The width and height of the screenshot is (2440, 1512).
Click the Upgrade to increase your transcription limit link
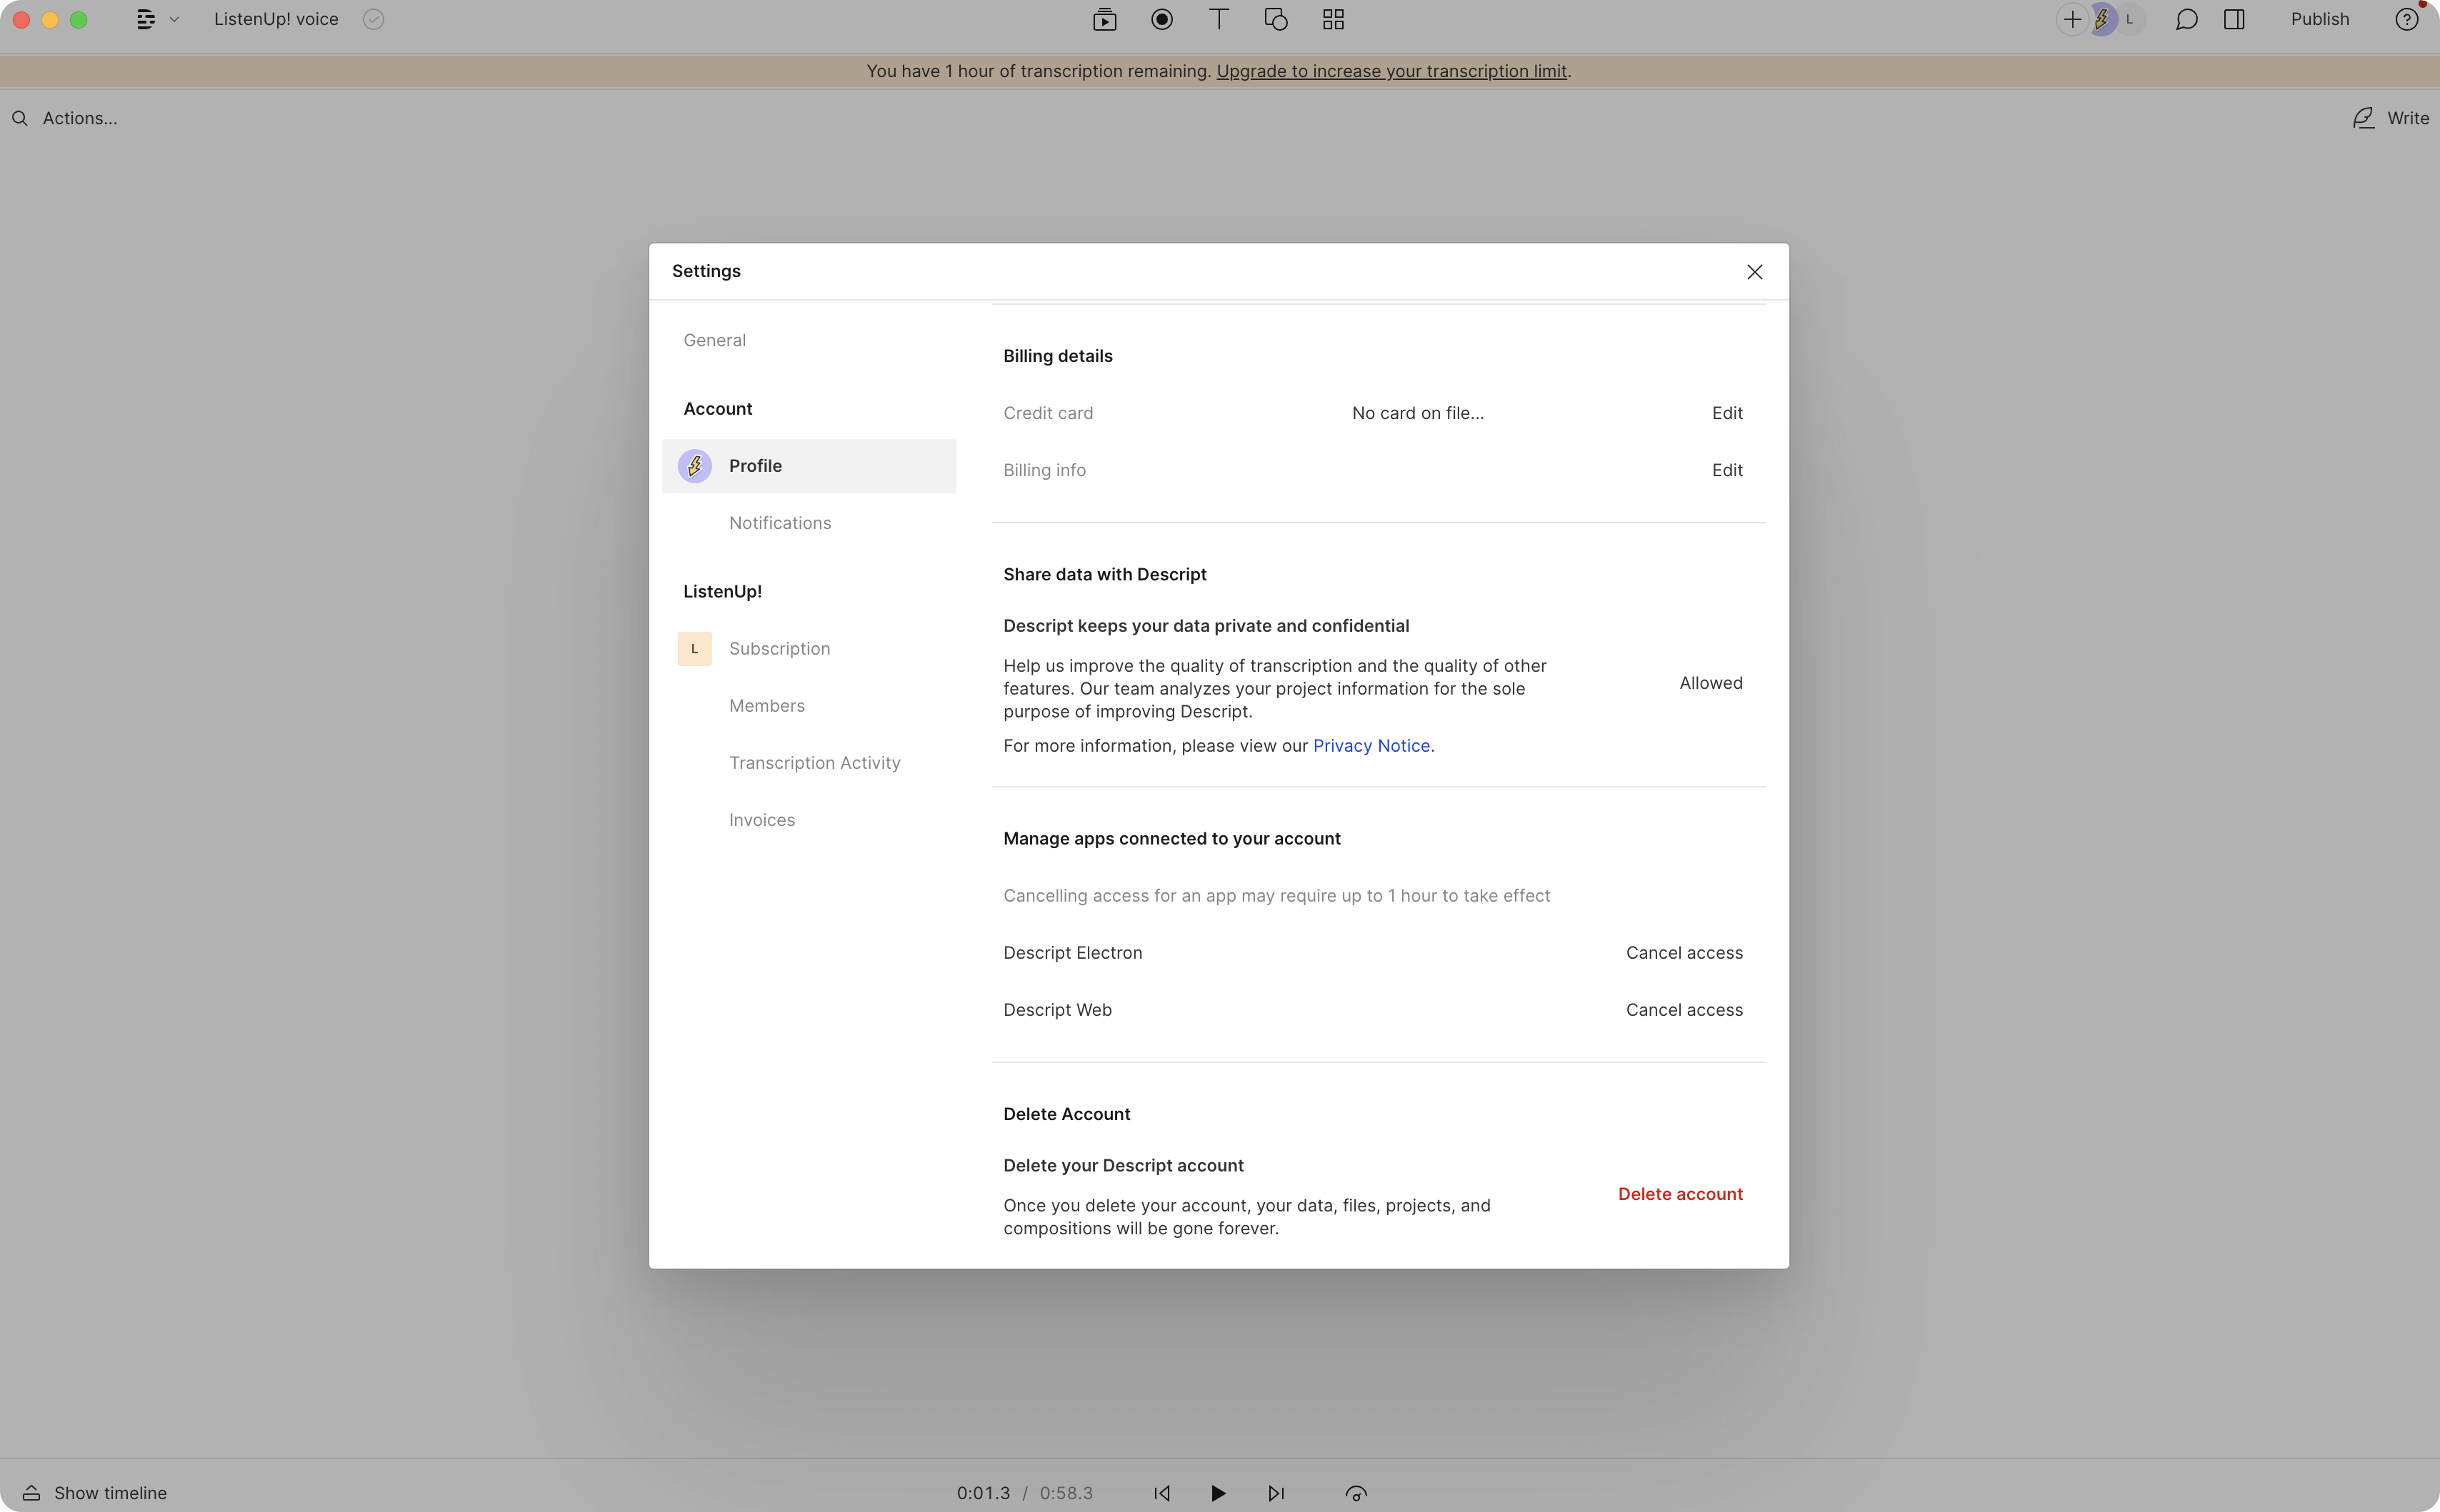tap(1391, 71)
